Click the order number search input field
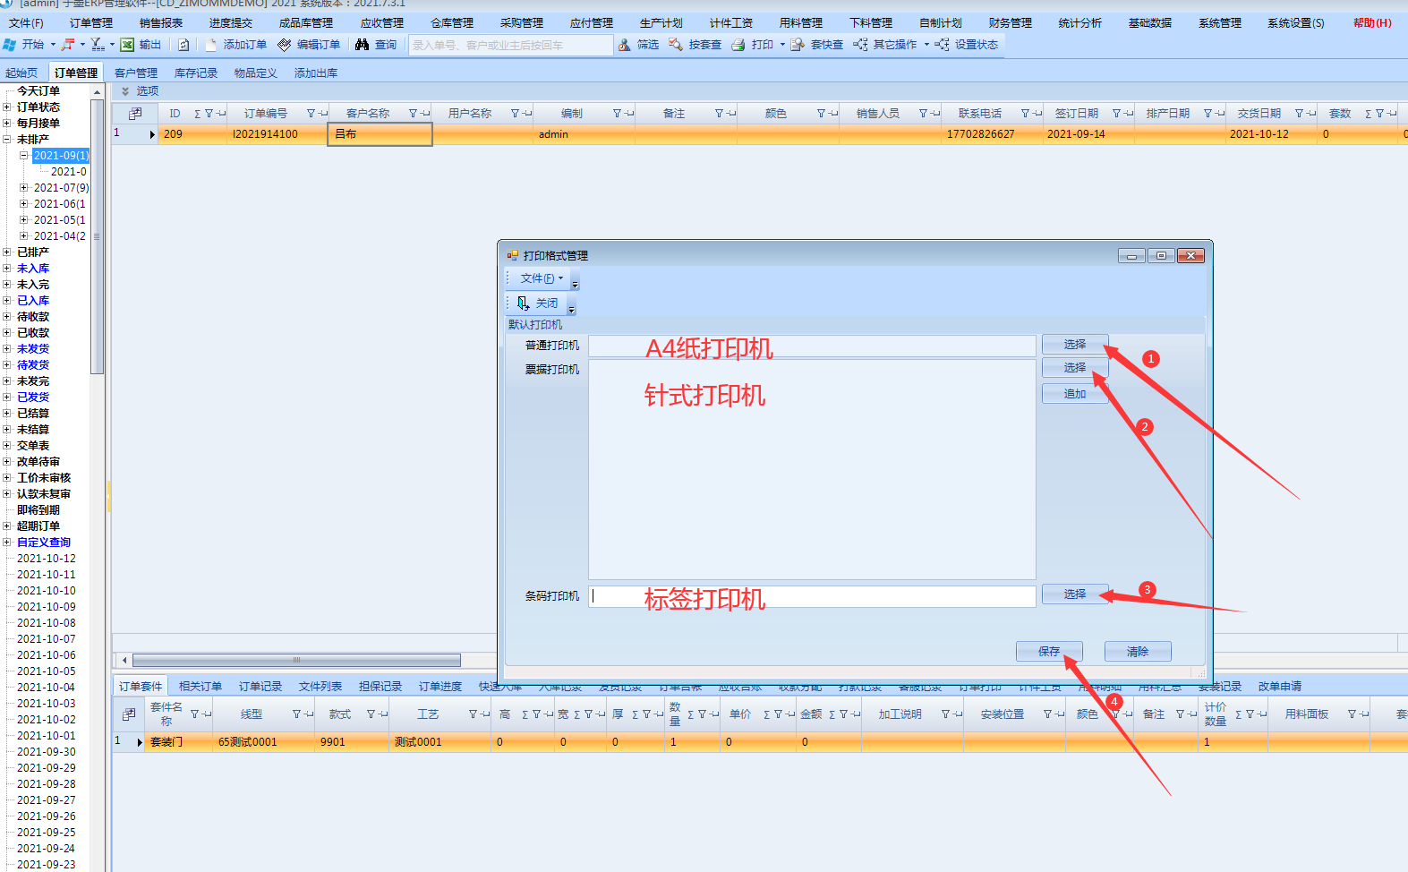Image resolution: width=1408 pixels, height=872 pixels. click(x=510, y=45)
